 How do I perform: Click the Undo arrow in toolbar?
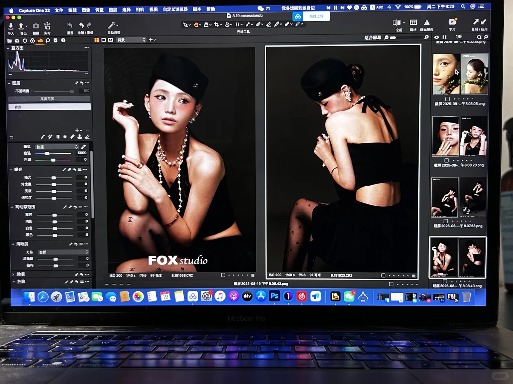82,25
